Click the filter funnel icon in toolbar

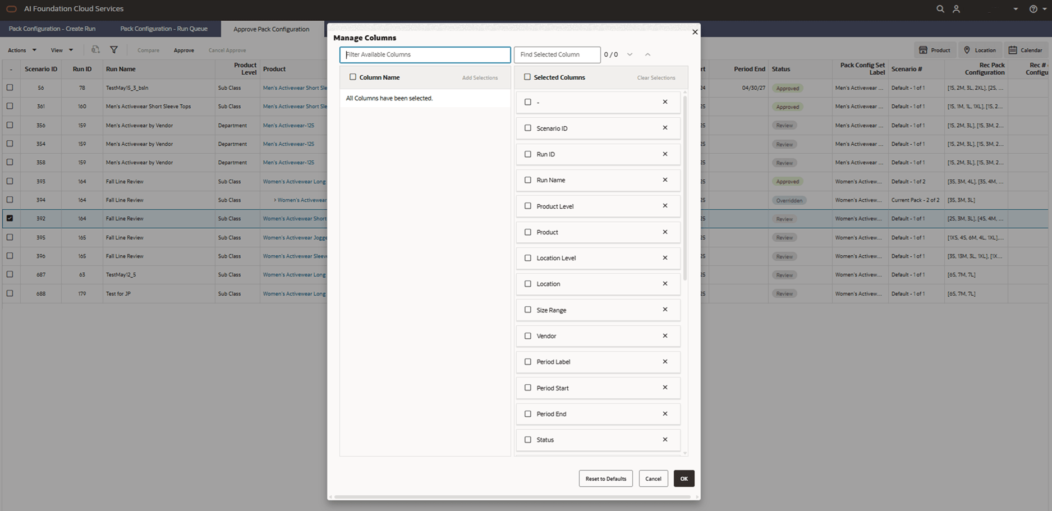tap(114, 50)
